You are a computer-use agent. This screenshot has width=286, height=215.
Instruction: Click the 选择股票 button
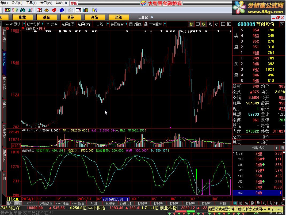click(x=68, y=24)
